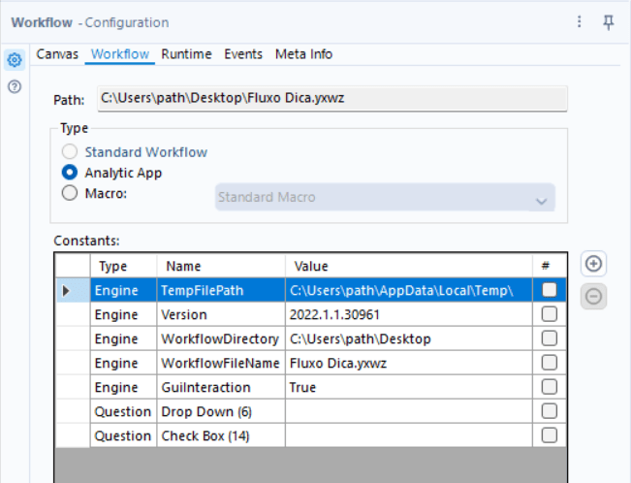Screen dimensions: 631x483
Task: Toggle the checkbox for GuiInteraction row
Action: (x=550, y=387)
